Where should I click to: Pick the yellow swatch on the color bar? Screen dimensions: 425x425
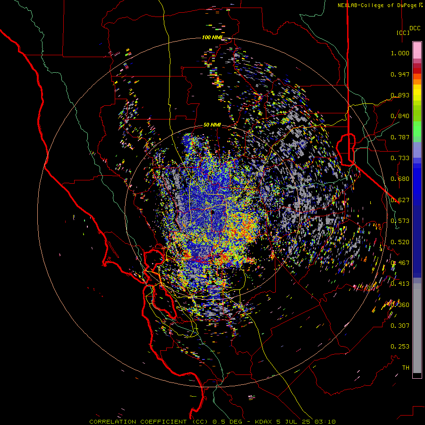tap(417, 93)
